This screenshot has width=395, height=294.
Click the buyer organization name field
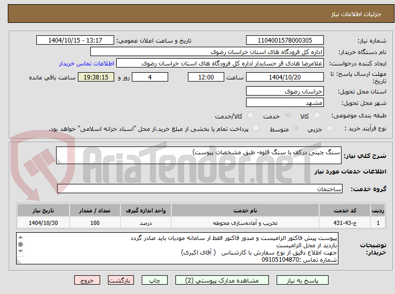207,52
